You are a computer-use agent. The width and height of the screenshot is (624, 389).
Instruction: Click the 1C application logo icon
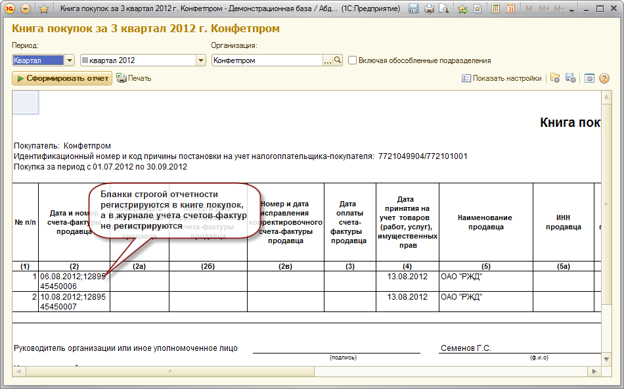click(x=10, y=9)
